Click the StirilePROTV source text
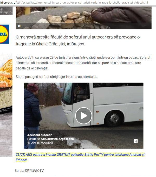This screenshot has height=177, width=156. point(34,170)
